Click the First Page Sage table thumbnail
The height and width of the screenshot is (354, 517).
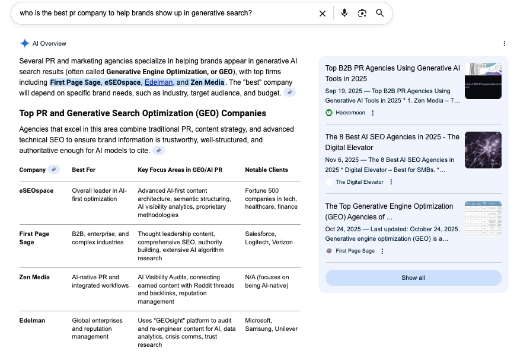(x=483, y=219)
